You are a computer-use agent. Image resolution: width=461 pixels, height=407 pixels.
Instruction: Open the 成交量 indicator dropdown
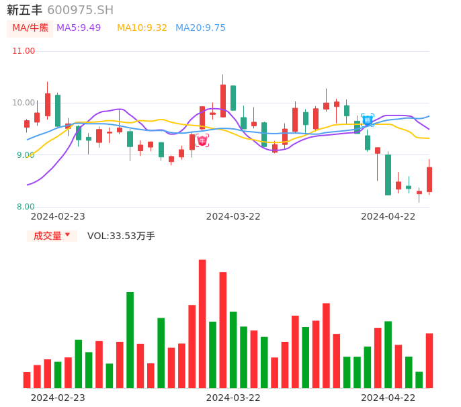click(x=52, y=236)
